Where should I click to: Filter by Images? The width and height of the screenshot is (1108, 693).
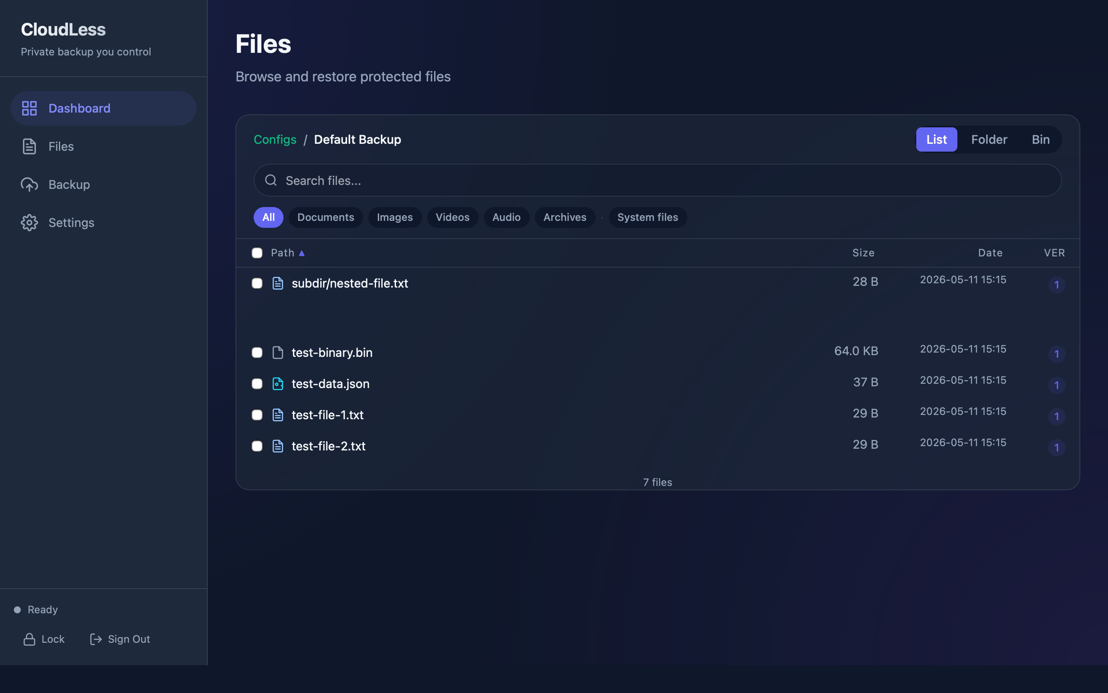click(395, 217)
